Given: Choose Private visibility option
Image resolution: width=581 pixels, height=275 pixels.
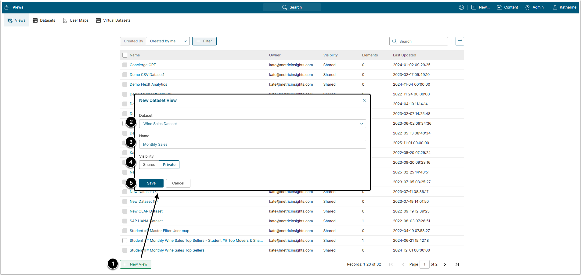Looking at the screenshot, I should [169, 165].
